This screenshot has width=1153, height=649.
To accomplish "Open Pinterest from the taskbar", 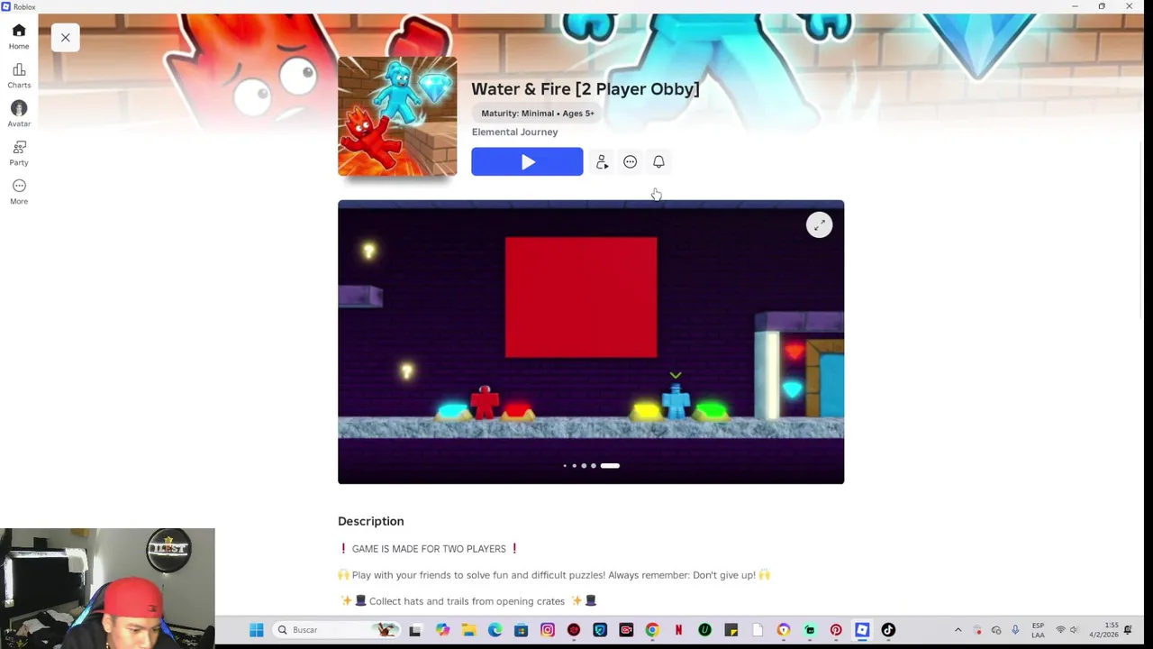I will [x=836, y=630].
